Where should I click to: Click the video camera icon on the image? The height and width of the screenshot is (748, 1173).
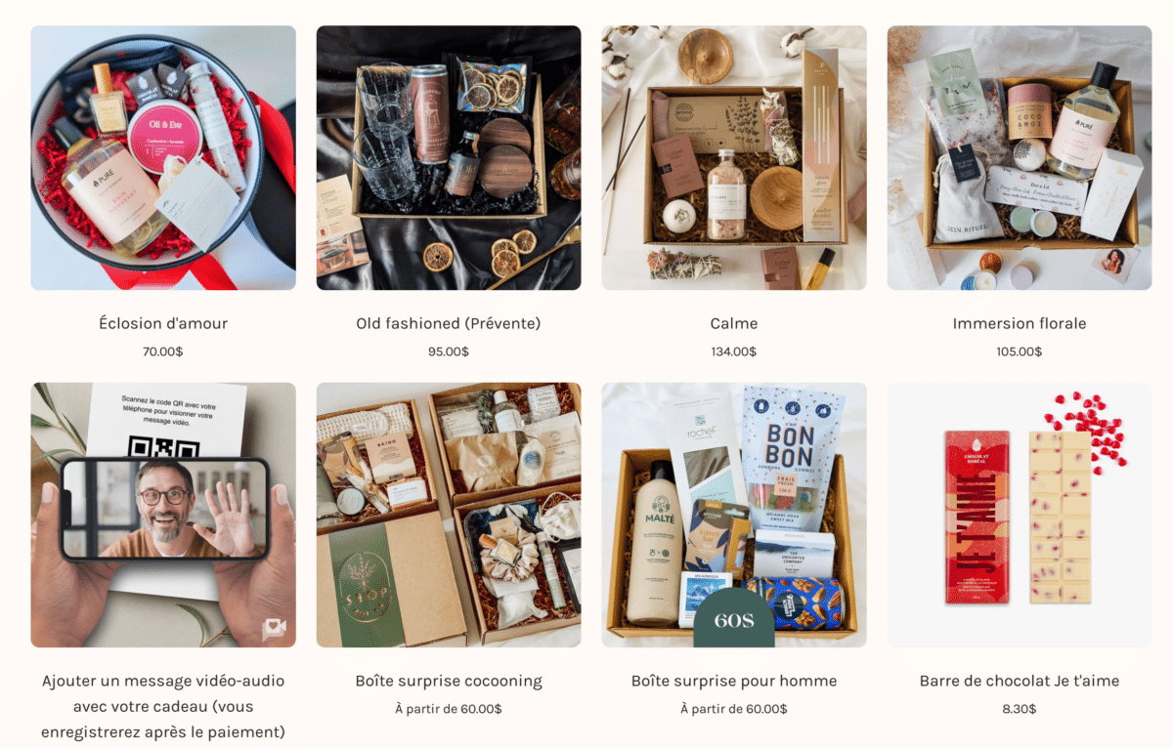(x=274, y=630)
